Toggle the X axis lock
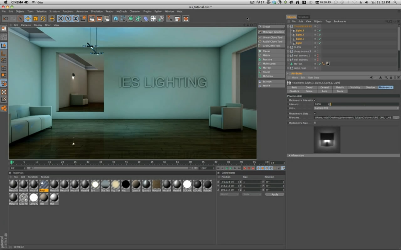The height and width of the screenshot is (250, 401). 60,18
